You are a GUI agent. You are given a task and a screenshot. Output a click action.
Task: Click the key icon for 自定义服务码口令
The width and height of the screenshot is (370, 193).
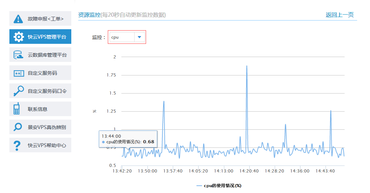18,91
